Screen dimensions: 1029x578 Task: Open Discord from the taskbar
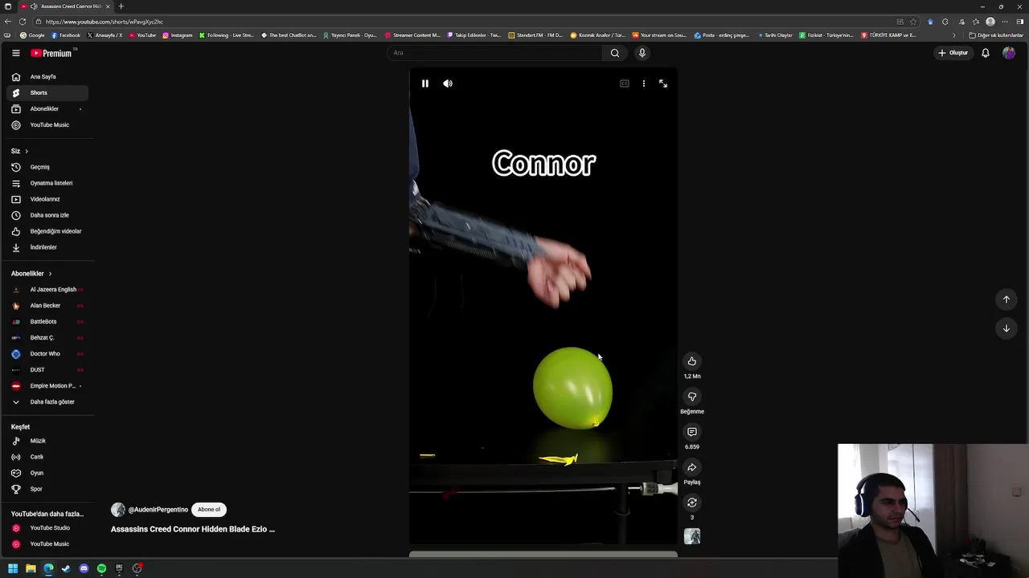[x=84, y=568]
